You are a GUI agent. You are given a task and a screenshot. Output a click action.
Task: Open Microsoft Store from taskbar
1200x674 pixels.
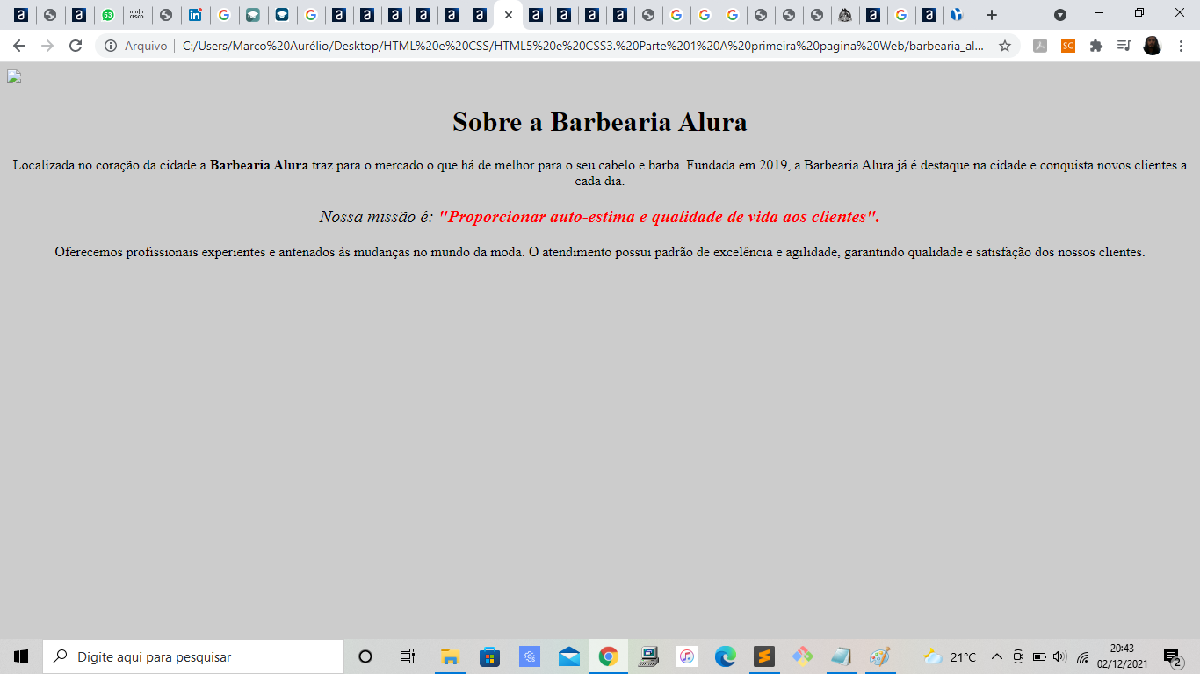pos(489,656)
